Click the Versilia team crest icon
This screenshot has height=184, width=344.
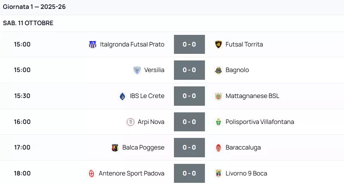coord(137,70)
